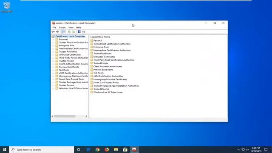This screenshot has width=272, height=153.
Task: Click the Logical Store Name column header
Action: click(x=100, y=37)
